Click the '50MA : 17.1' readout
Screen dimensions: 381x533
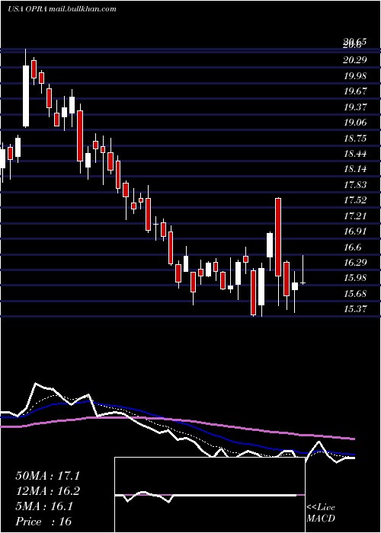[47, 476]
